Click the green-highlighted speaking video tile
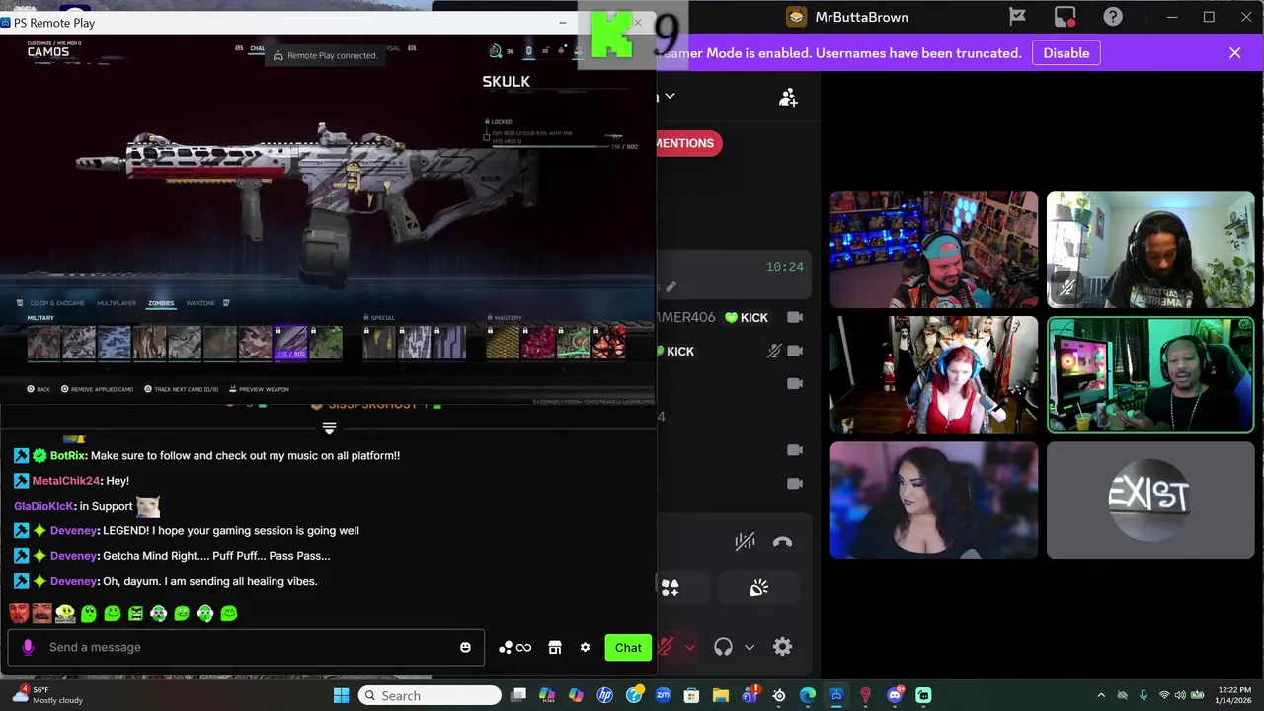Screen dimensions: 1264x711 pyautogui.click(x=1150, y=375)
